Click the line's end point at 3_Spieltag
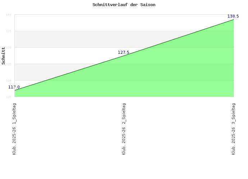Viewport: 248px width, 179px height. pos(233,20)
